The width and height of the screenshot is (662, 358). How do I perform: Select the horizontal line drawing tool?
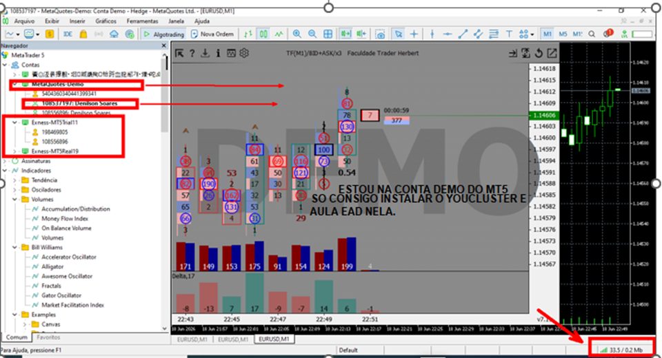pyautogui.click(x=447, y=34)
